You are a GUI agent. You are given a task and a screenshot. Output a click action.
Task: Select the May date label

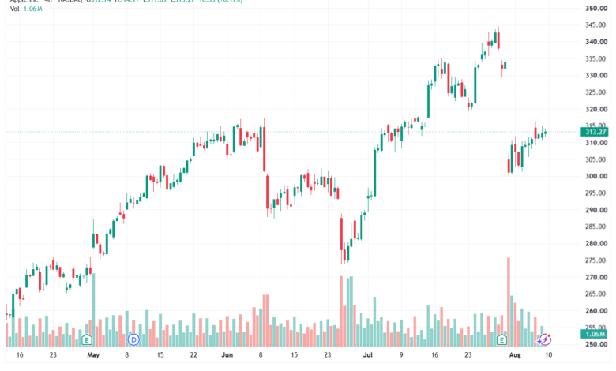click(93, 355)
